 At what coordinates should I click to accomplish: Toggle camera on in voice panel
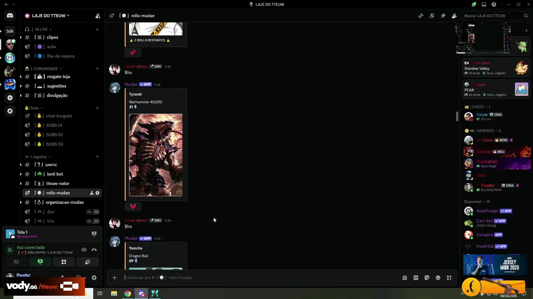point(16,262)
